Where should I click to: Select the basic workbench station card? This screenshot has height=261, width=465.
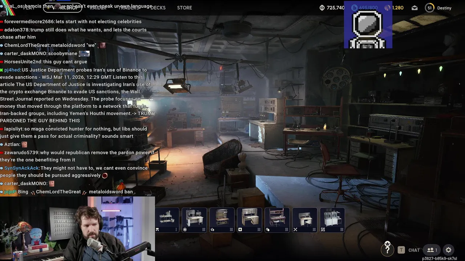pyautogui.click(x=167, y=220)
